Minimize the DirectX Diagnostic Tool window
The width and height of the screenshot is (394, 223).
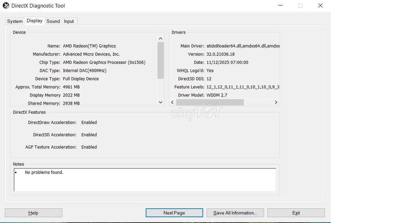point(280,5)
